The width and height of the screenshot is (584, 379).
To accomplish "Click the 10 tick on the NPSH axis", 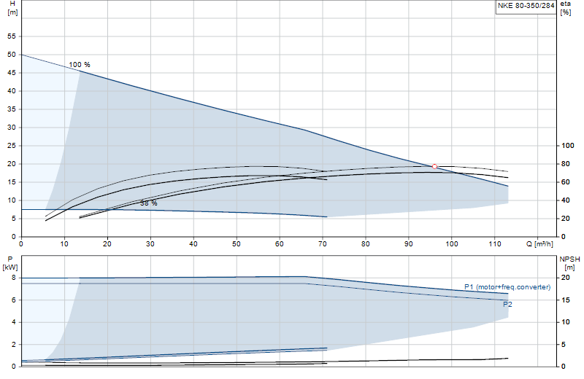I will [565, 322].
